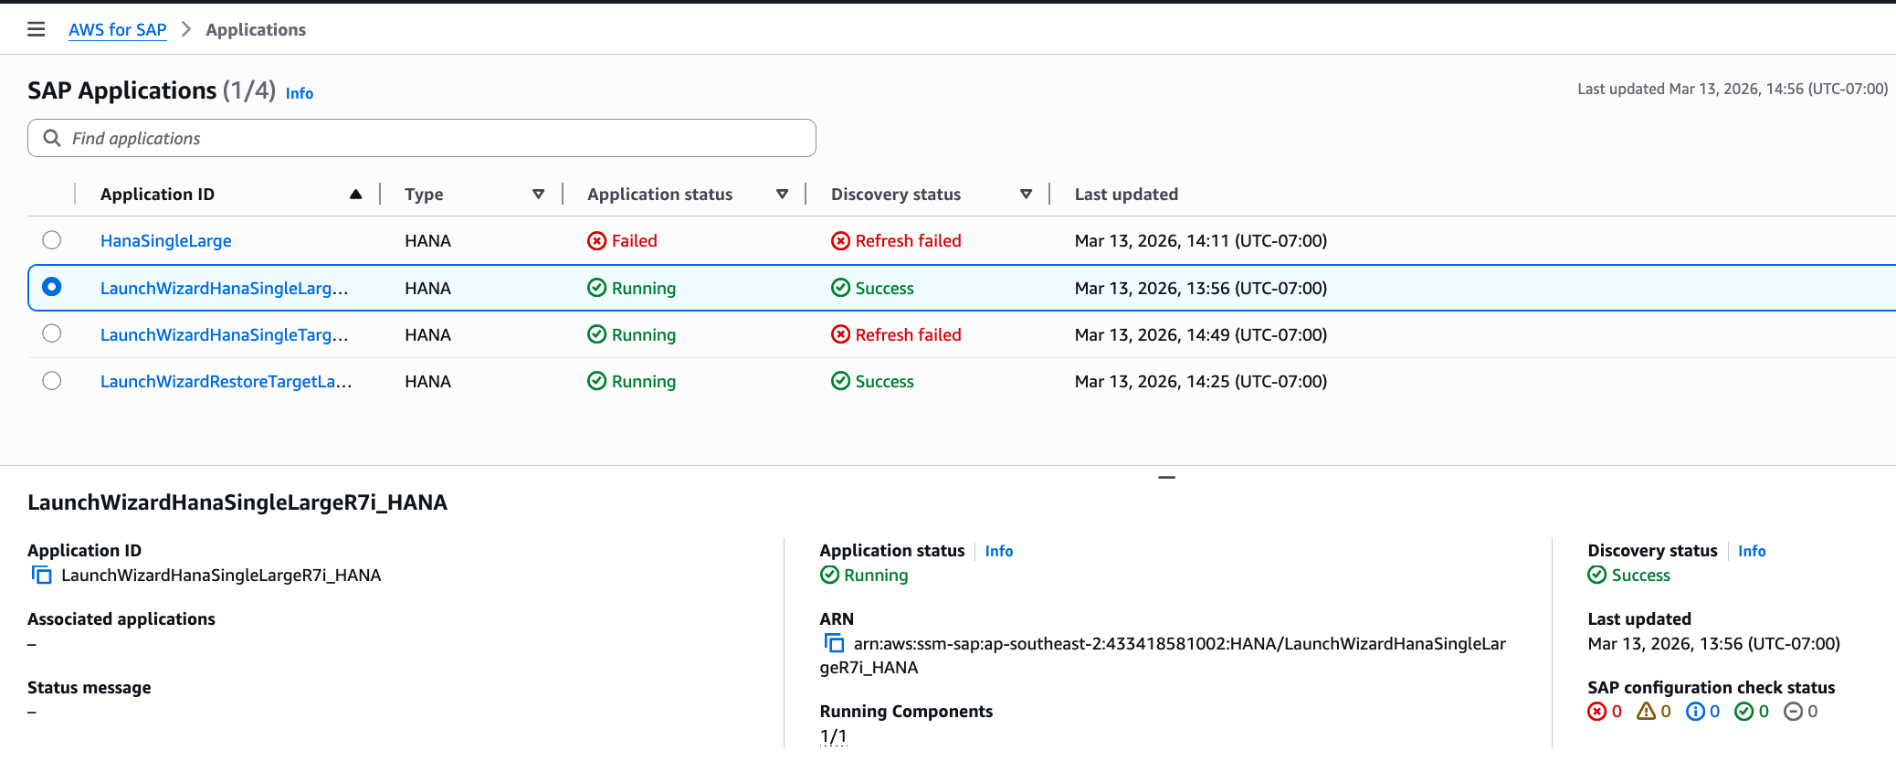Click the warning checks triangle icon
Viewport: 1896px width, 782px height.
[x=1646, y=711]
